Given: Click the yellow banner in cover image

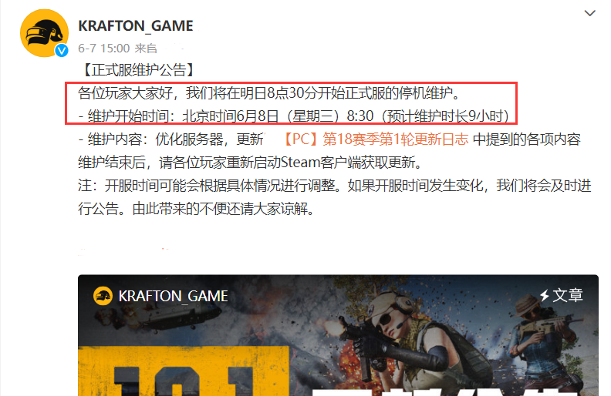Looking at the screenshot, I should pyautogui.click(x=183, y=371).
